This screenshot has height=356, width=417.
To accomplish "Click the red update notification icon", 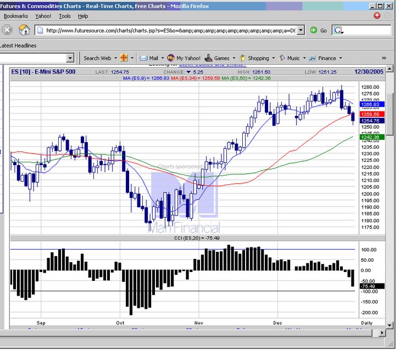I will (x=377, y=16).
